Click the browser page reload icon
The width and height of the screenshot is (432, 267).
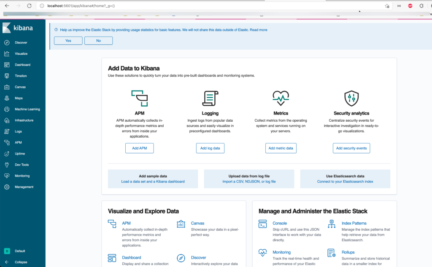(29, 6)
